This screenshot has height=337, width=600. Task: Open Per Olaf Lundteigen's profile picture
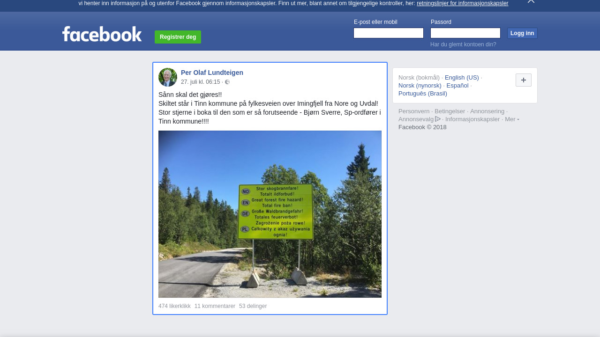[168, 77]
